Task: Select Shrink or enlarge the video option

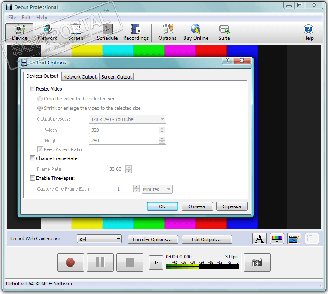Action: click(40, 108)
